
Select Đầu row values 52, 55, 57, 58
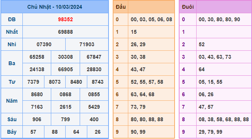tap(147, 82)
